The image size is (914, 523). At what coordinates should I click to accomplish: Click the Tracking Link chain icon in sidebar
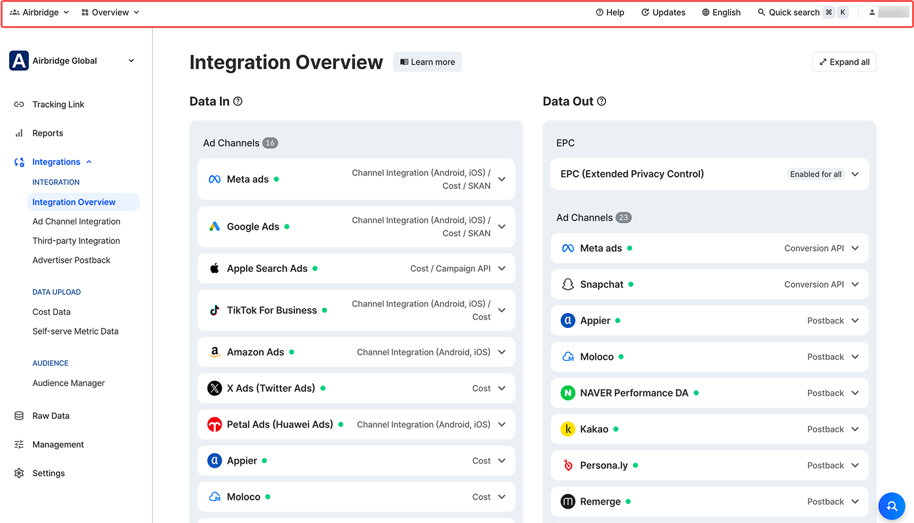coord(19,104)
